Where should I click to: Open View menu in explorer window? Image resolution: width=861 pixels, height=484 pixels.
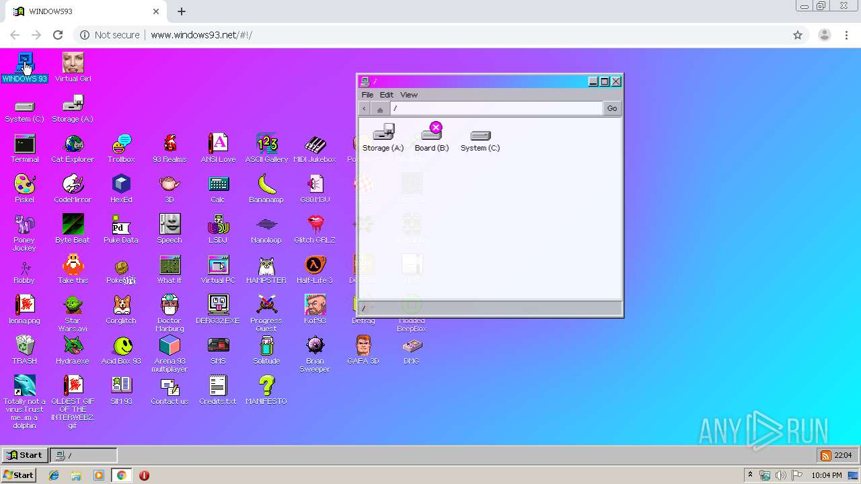pos(409,95)
